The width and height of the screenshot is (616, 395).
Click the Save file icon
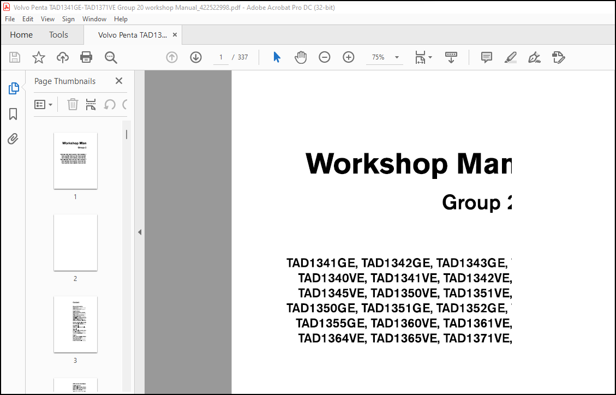point(15,57)
